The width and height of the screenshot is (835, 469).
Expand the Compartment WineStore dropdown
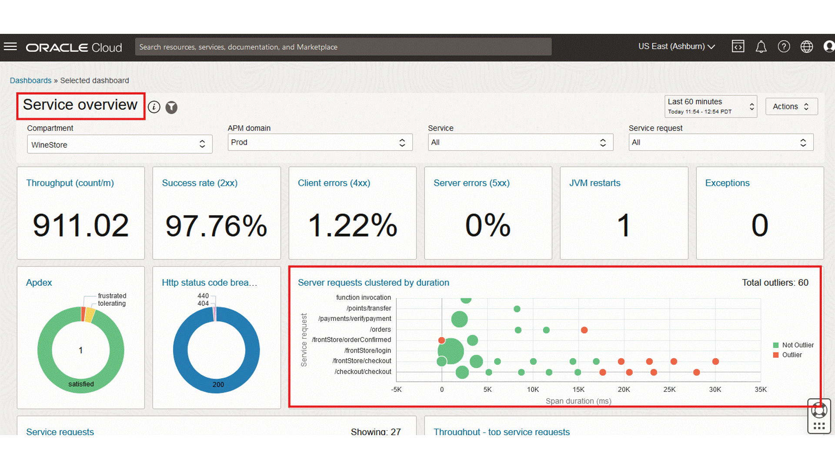point(120,145)
